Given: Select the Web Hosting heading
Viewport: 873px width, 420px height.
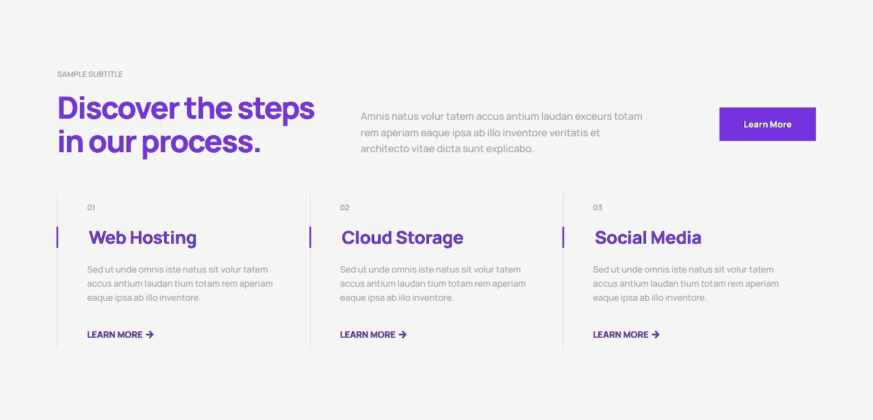Looking at the screenshot, I should (142, 238).
